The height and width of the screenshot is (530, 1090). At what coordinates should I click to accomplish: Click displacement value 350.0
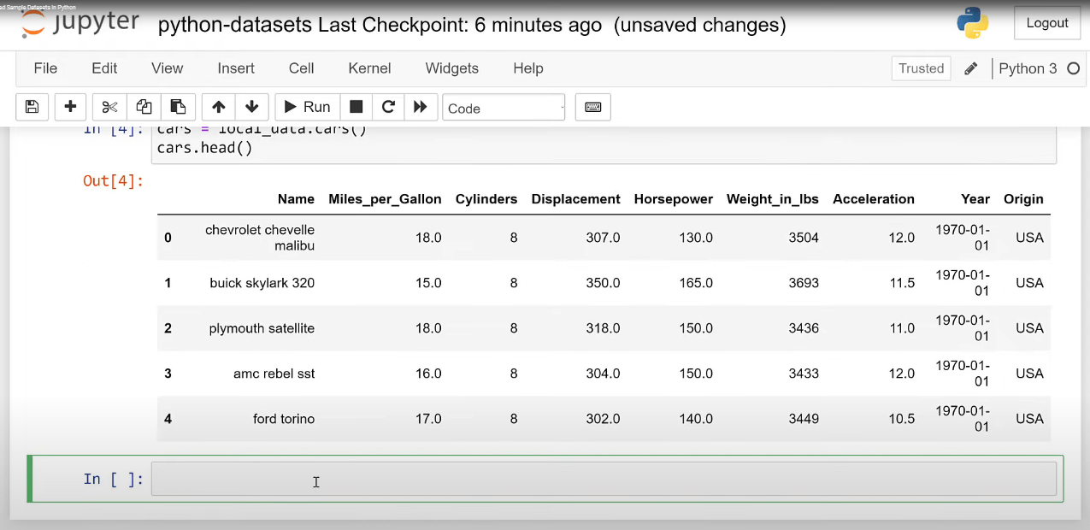click(x=603, y=283)
